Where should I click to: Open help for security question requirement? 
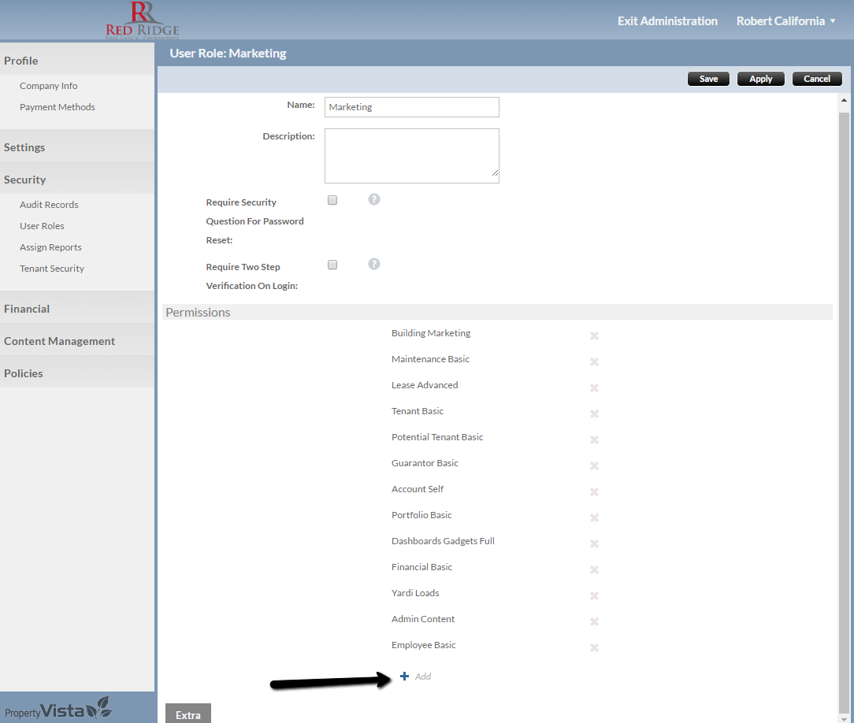374,199
